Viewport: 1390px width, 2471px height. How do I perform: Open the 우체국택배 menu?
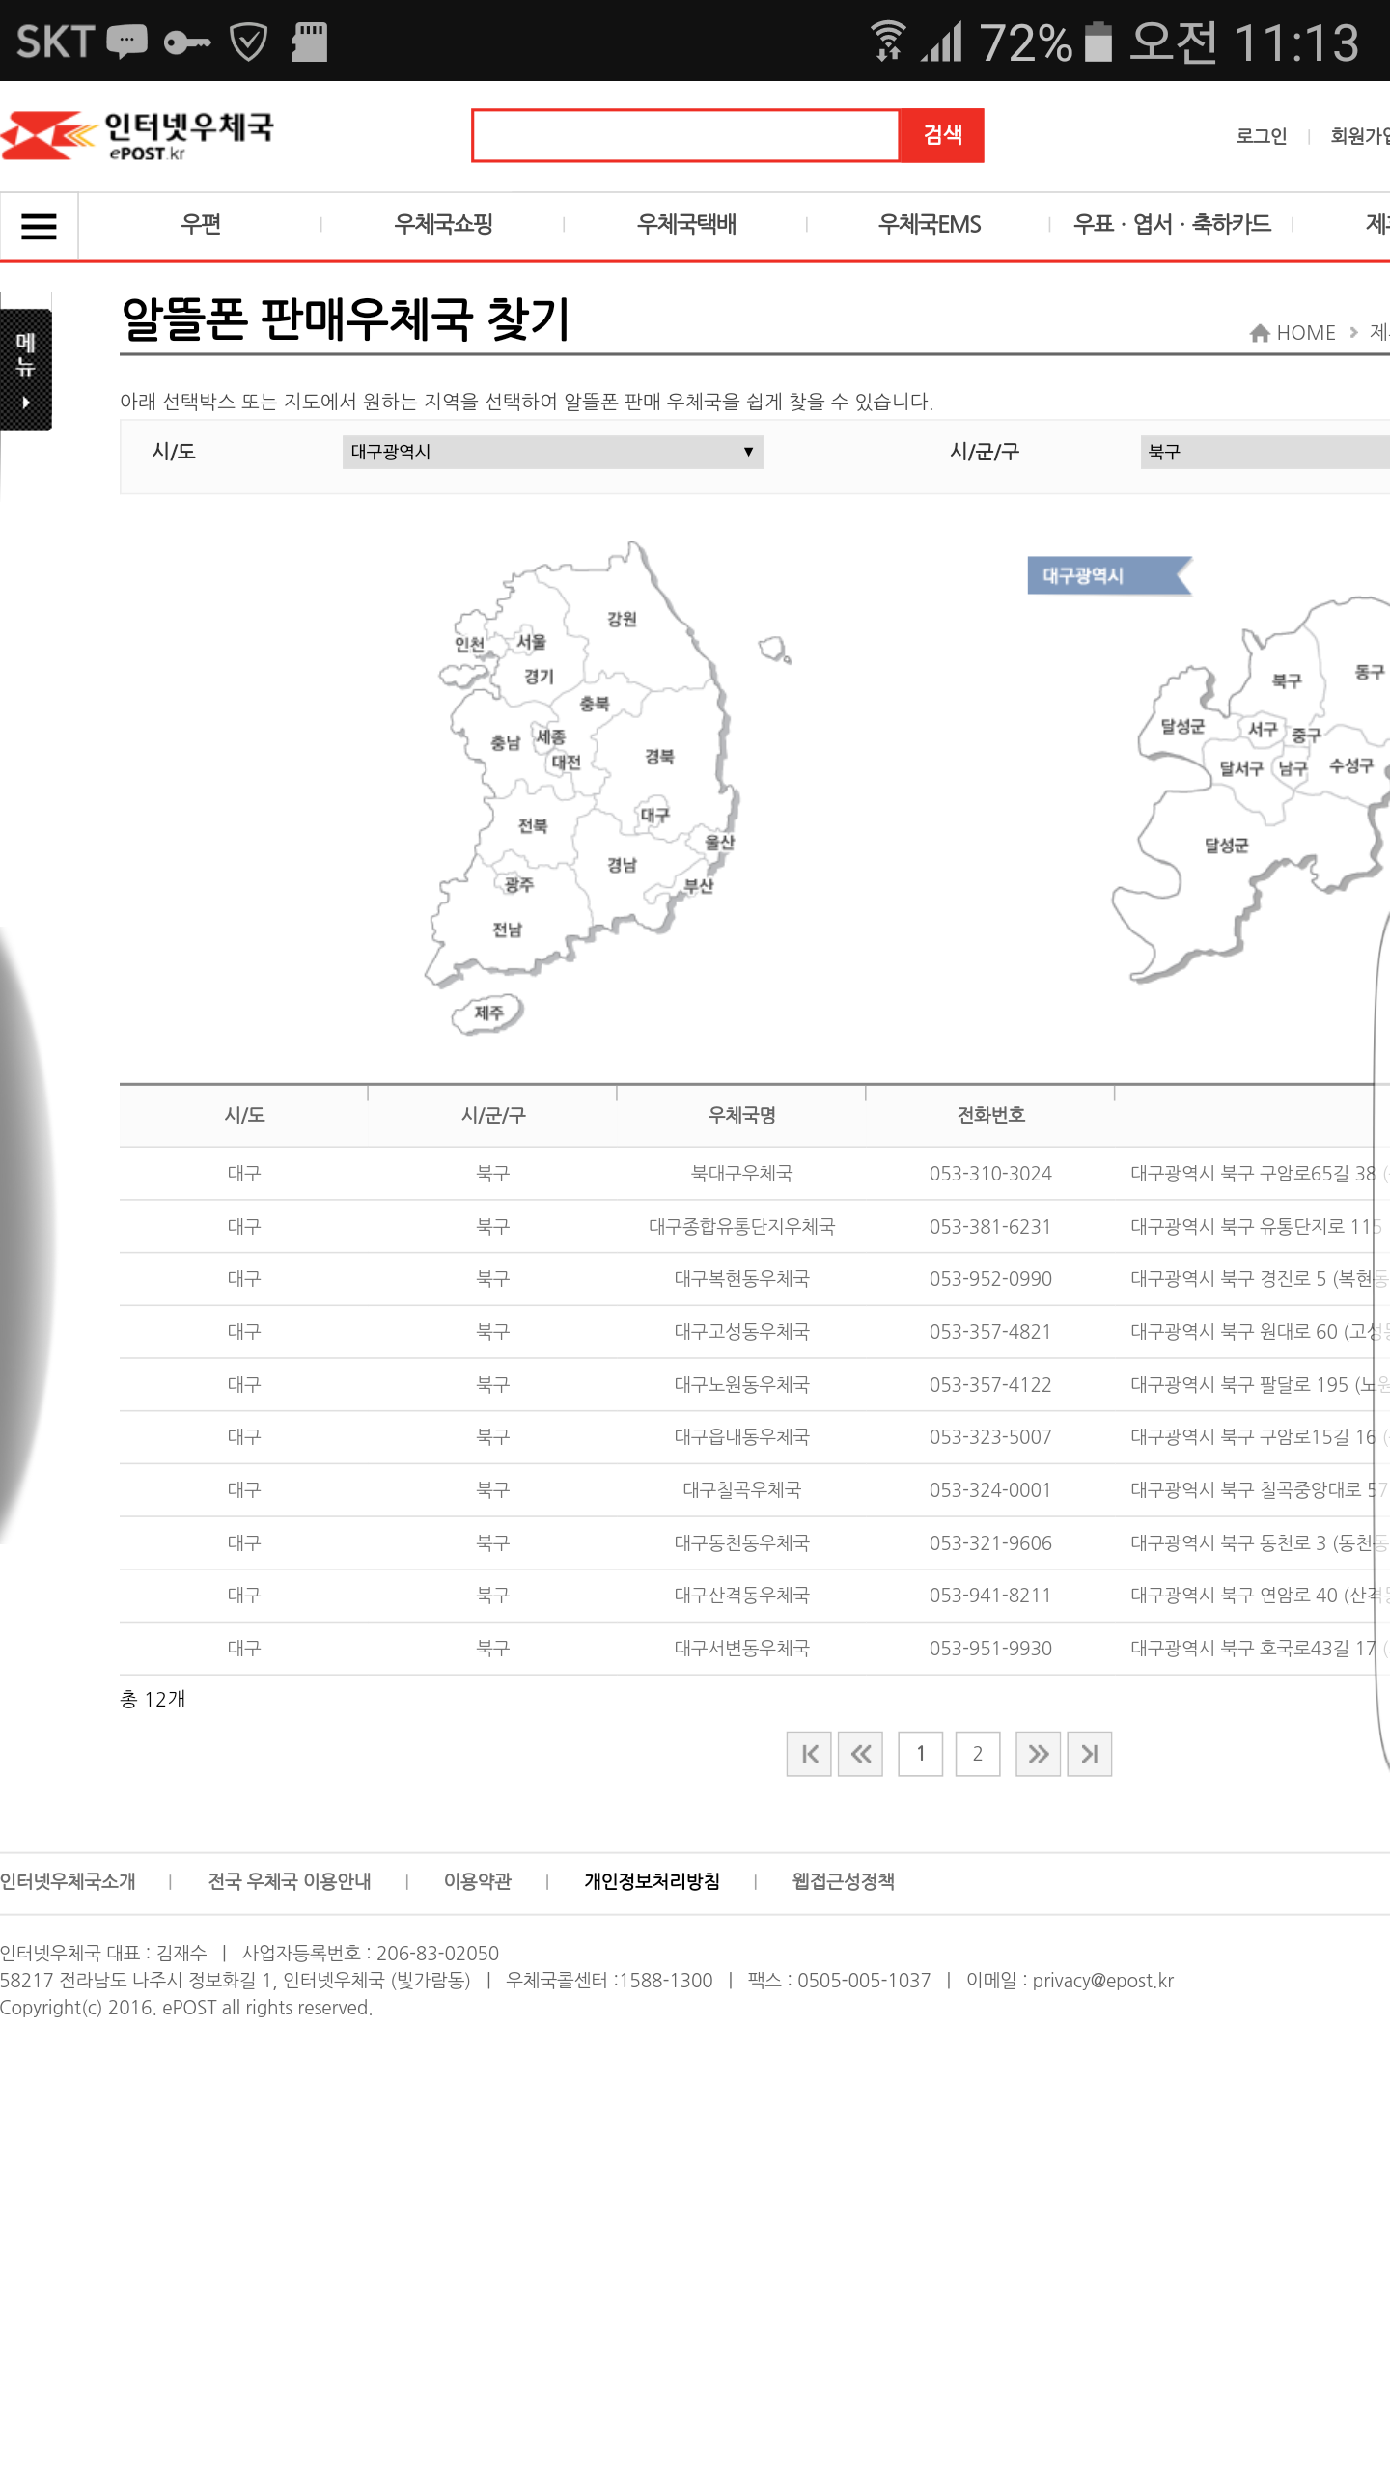click(x=686, y=225)
